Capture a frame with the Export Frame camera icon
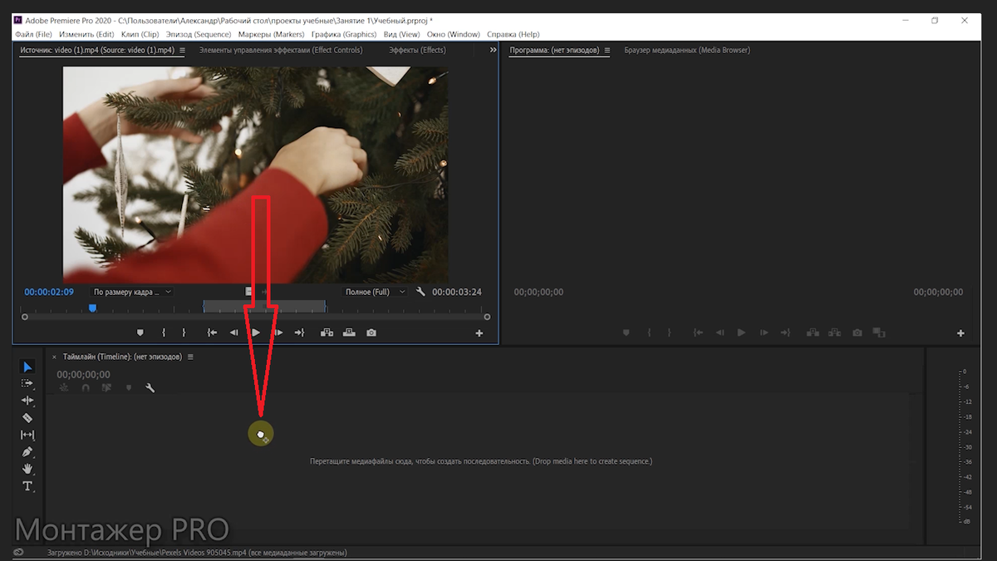Image resolution: width=997 pixels, height=561 pixels. (x=371, y=332)
